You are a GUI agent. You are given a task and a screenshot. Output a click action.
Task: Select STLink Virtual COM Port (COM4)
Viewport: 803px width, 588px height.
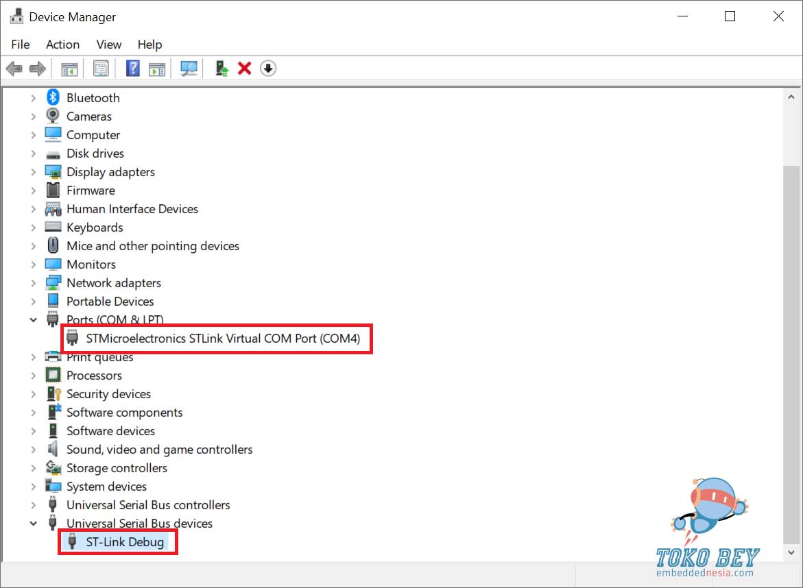coord(223,339)
